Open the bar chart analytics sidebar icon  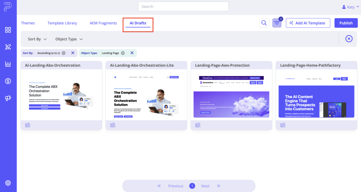(x=8, y=64)
